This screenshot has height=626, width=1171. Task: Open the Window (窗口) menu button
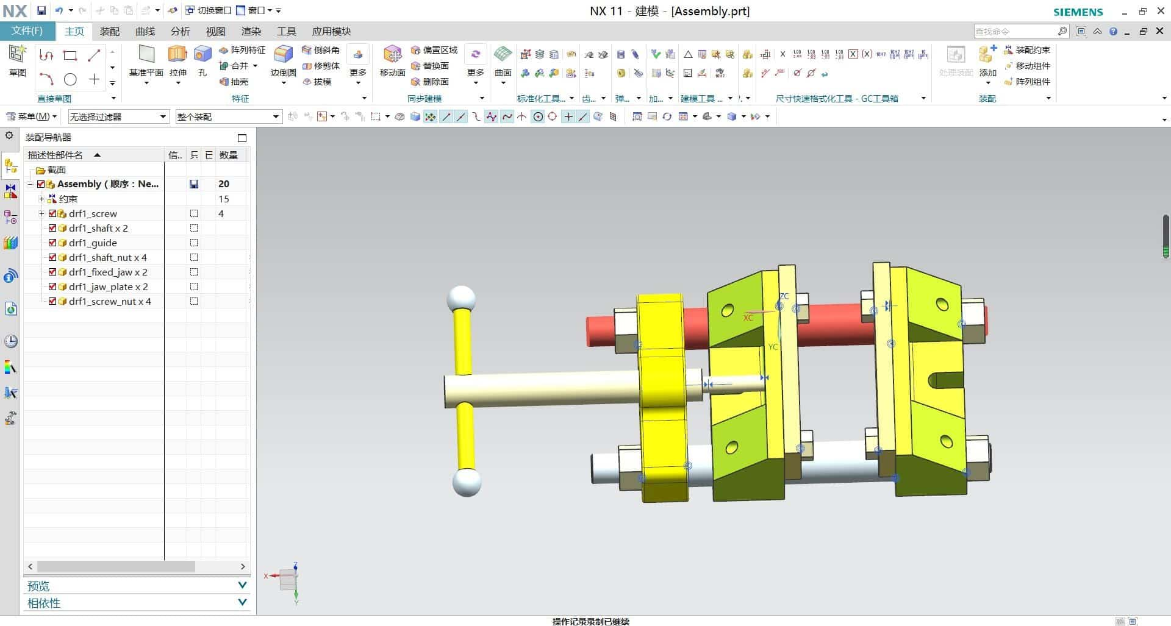254,10
